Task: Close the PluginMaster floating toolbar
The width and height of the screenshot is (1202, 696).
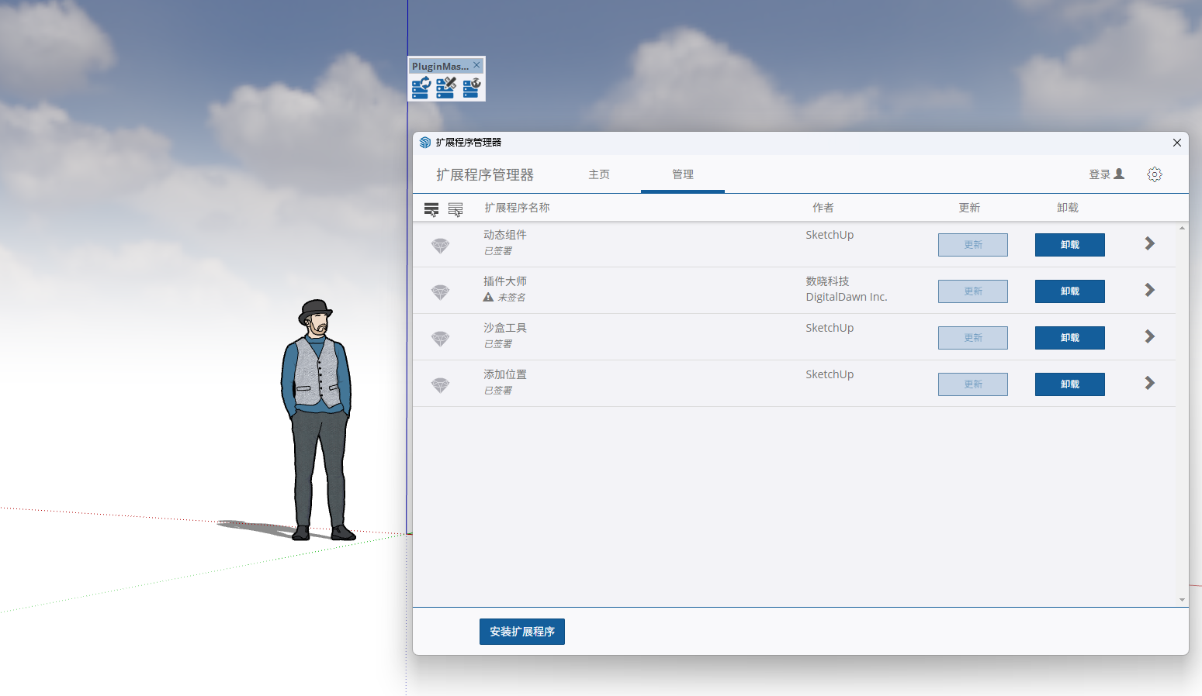Action: [476, 65]
